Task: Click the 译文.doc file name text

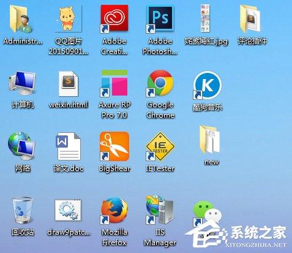Action: tap(69, 168)
